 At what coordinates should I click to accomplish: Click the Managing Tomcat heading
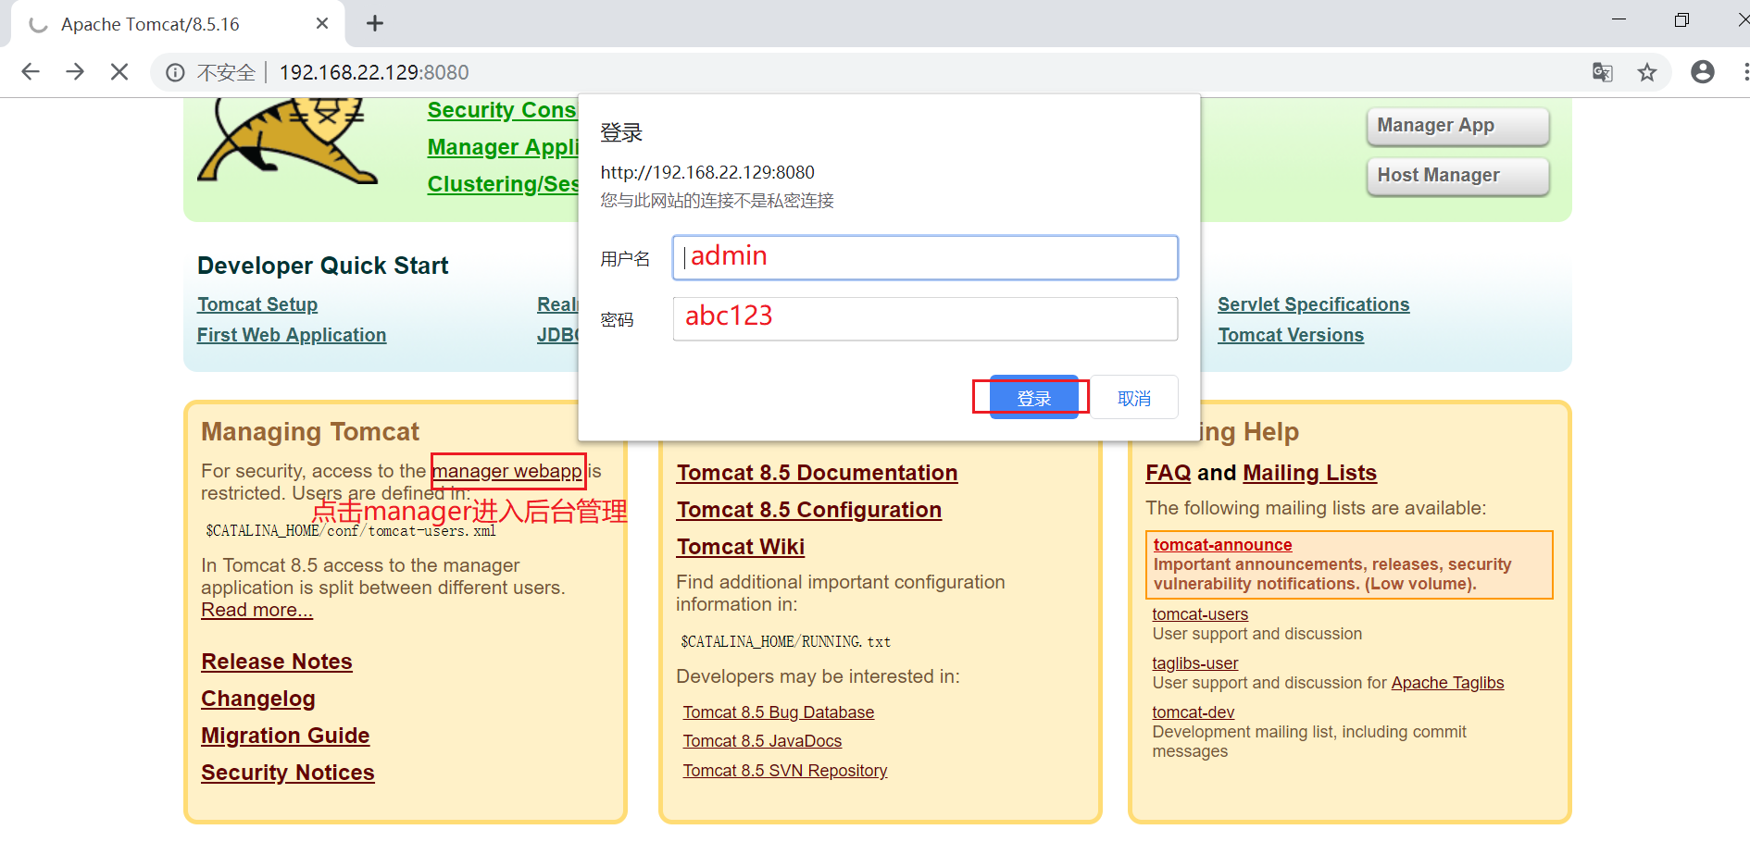tap(310, 432)
